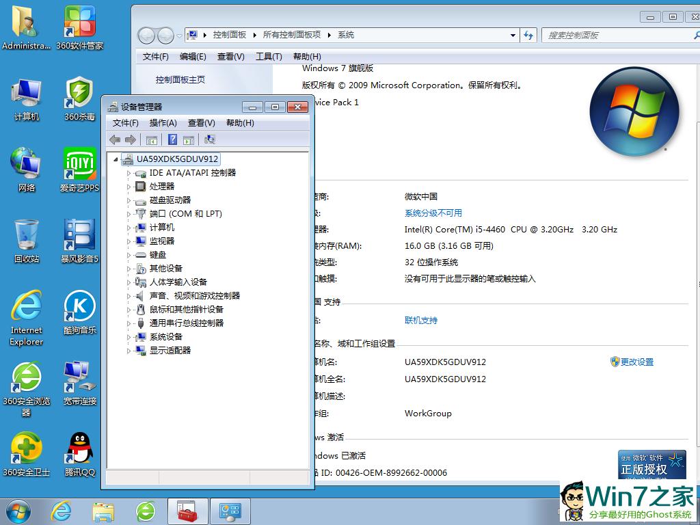Click back navigation arrow in Device Manager
The width and height of the screenshot is (700, 525).
coord(114,139)
